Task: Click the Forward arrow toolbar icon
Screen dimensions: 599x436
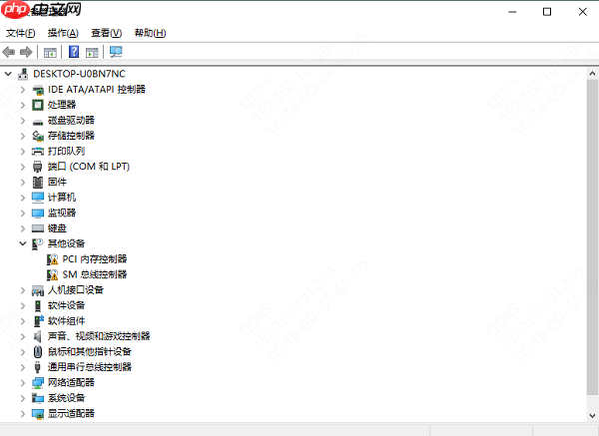Action: coord(26,52)
